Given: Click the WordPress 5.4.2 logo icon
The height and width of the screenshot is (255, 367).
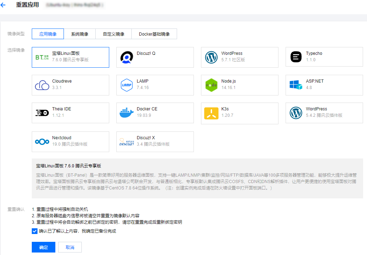Looking at the screenshot, I should click(296, 113).
